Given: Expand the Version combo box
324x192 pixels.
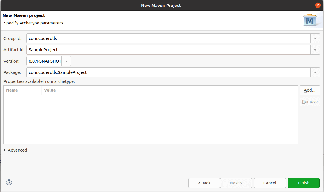Looking at the screenshot, I should click(66, 61).
